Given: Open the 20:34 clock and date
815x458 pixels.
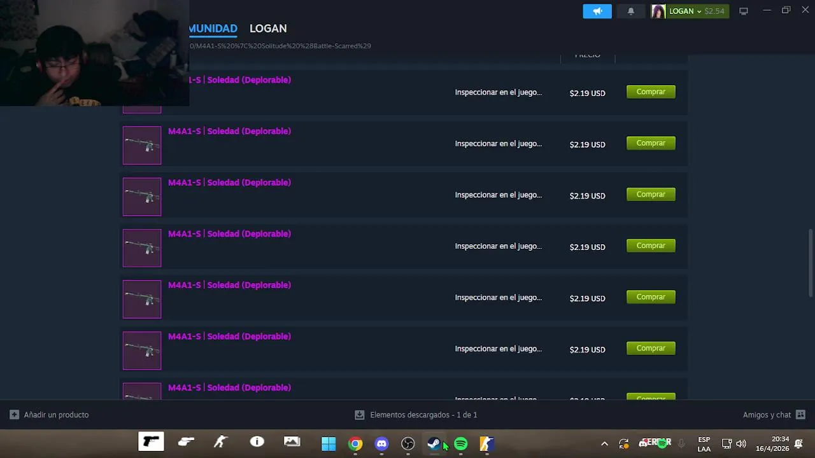Looking at the screenshot, I should click(772, 444).
